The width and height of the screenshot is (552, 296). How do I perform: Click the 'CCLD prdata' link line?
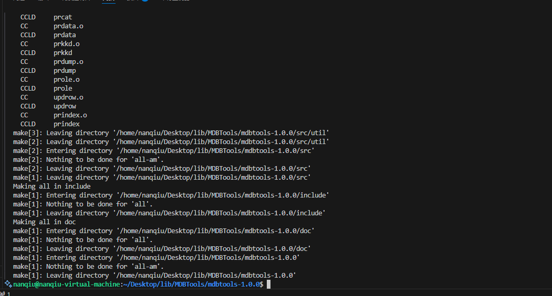click(x=48, y=35)
